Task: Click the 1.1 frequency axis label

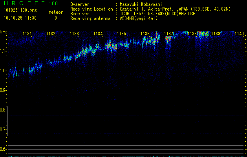Action: (x=3, y=51)
